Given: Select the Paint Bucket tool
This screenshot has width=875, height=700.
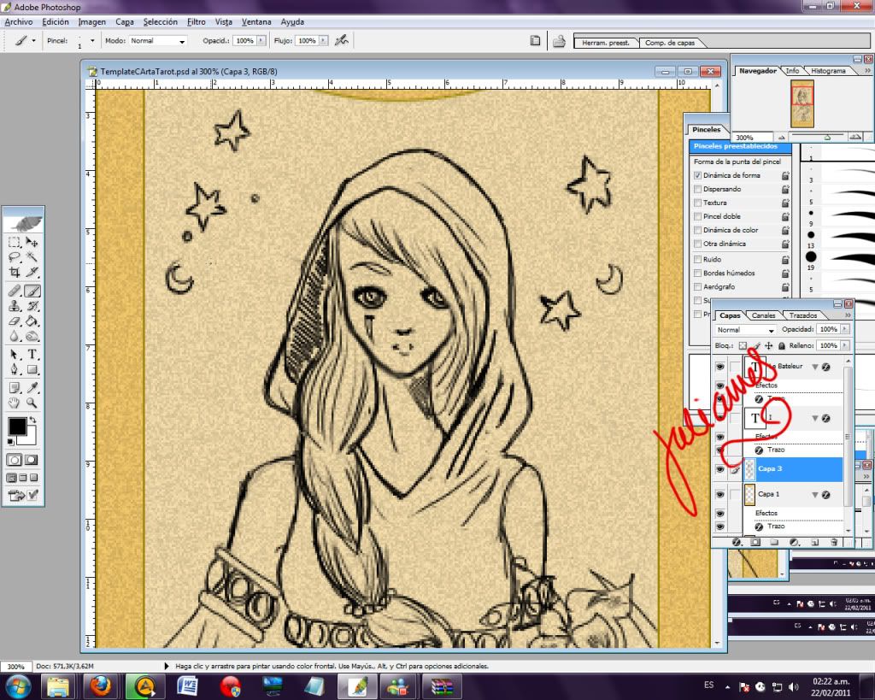Looking at the screenshot, I should [32, 321].
